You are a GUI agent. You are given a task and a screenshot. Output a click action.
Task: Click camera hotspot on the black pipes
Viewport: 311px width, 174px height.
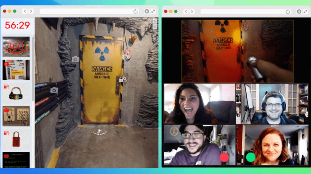coord(54,90)
